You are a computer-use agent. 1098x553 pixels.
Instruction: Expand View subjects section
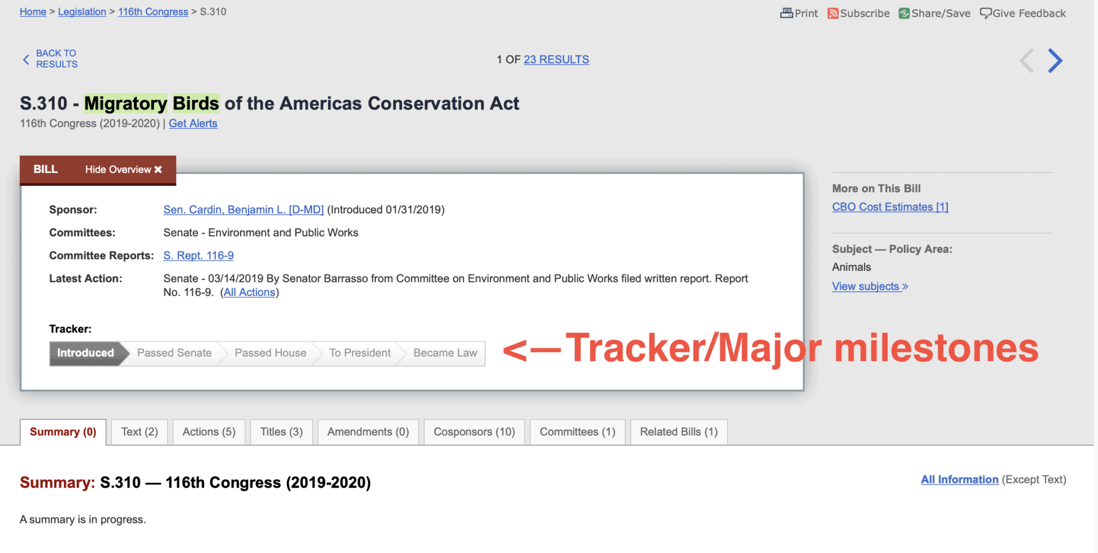(865, 286)
